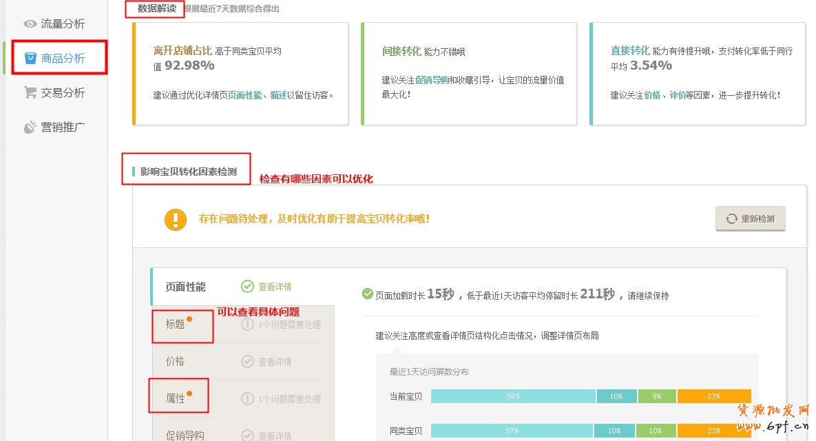Click the eye icon beside 流量分析
The image size is (816, 441).
pos(30,24)
